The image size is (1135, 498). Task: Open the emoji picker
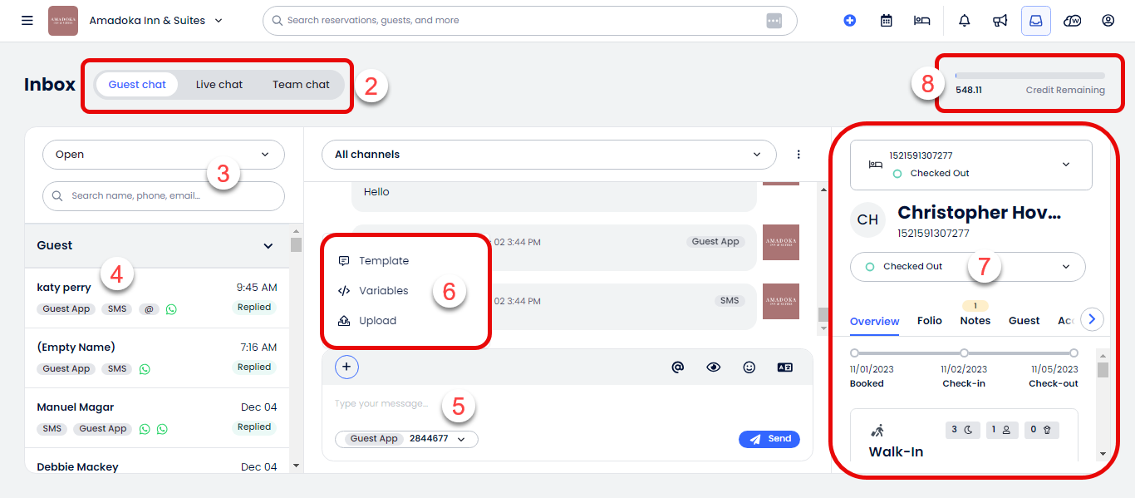[x=749, y=367]
